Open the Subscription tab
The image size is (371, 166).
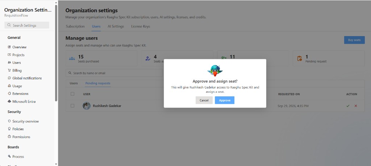[x=75, y=26]
